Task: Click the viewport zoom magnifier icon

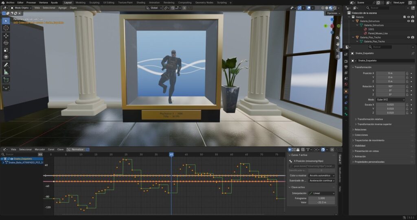Action: point(338,38)
